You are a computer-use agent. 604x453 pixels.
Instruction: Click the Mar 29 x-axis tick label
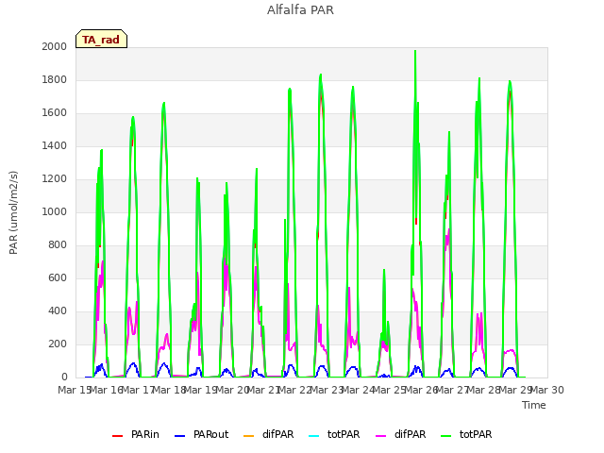click(x=515, y=390)
